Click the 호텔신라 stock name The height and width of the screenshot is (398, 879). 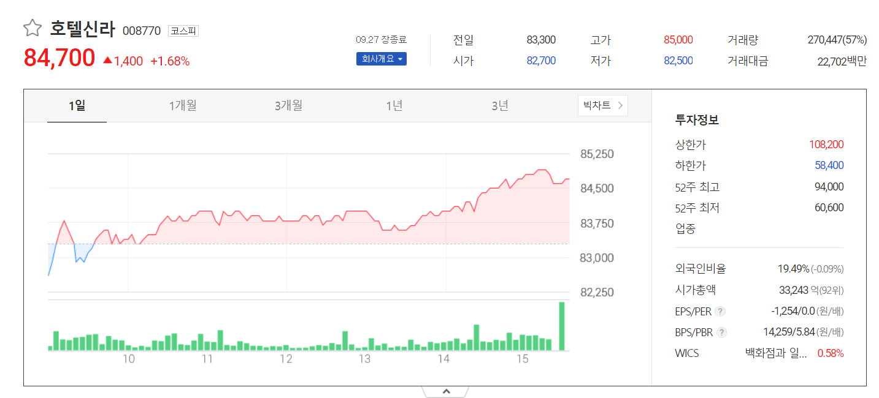click(x=82, y=29)
